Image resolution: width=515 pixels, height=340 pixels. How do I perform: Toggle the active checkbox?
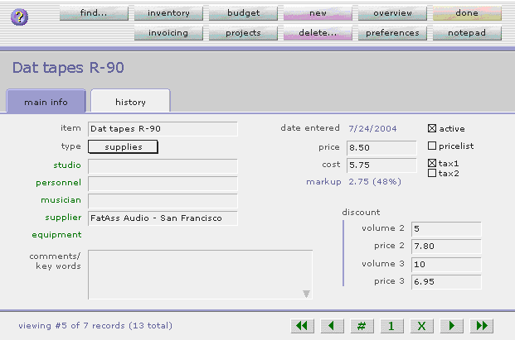click(x=432, y=128)
